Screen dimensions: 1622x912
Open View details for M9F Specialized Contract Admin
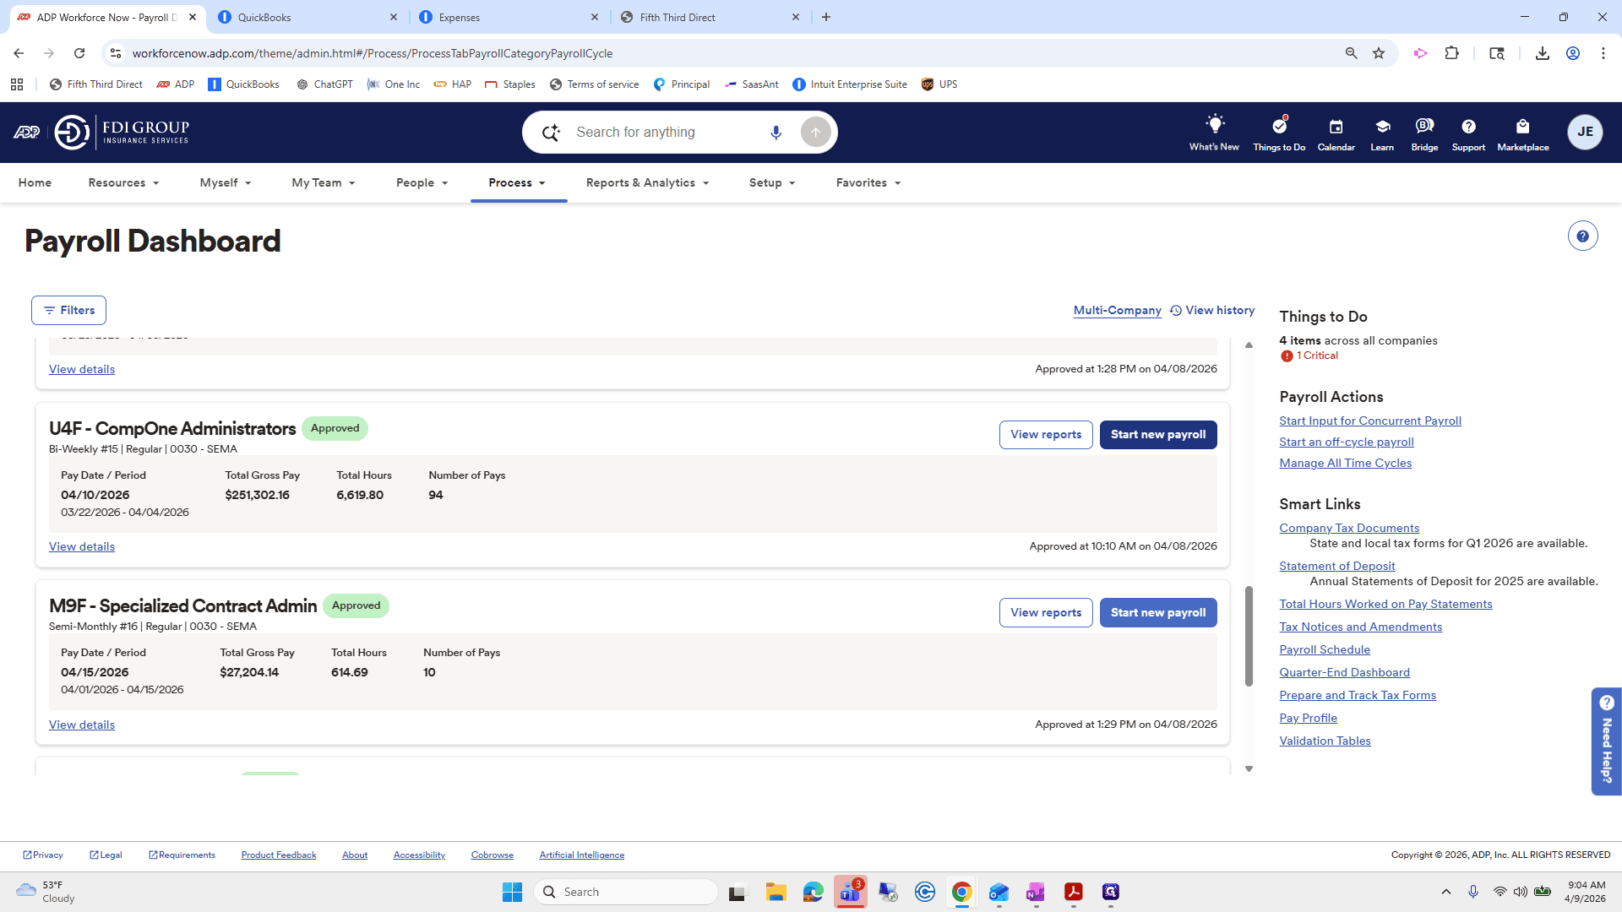[x=82, y=725]
